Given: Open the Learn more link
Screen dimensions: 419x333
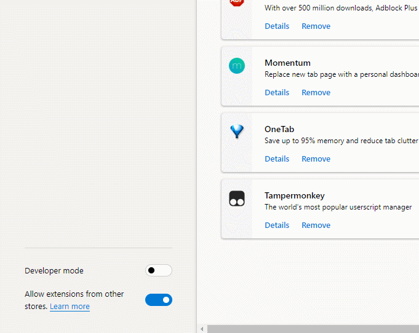Looking at the screenshot, I should (70, 307).
